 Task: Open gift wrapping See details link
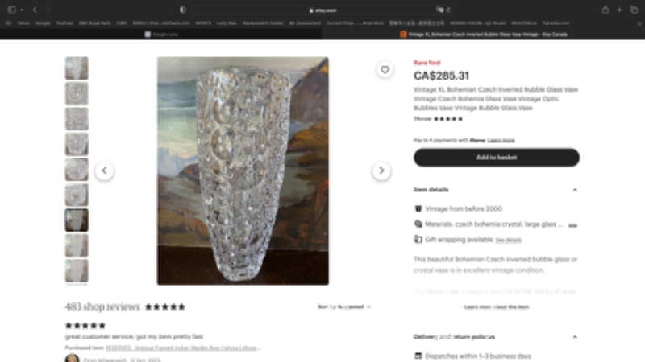(509, 240)
